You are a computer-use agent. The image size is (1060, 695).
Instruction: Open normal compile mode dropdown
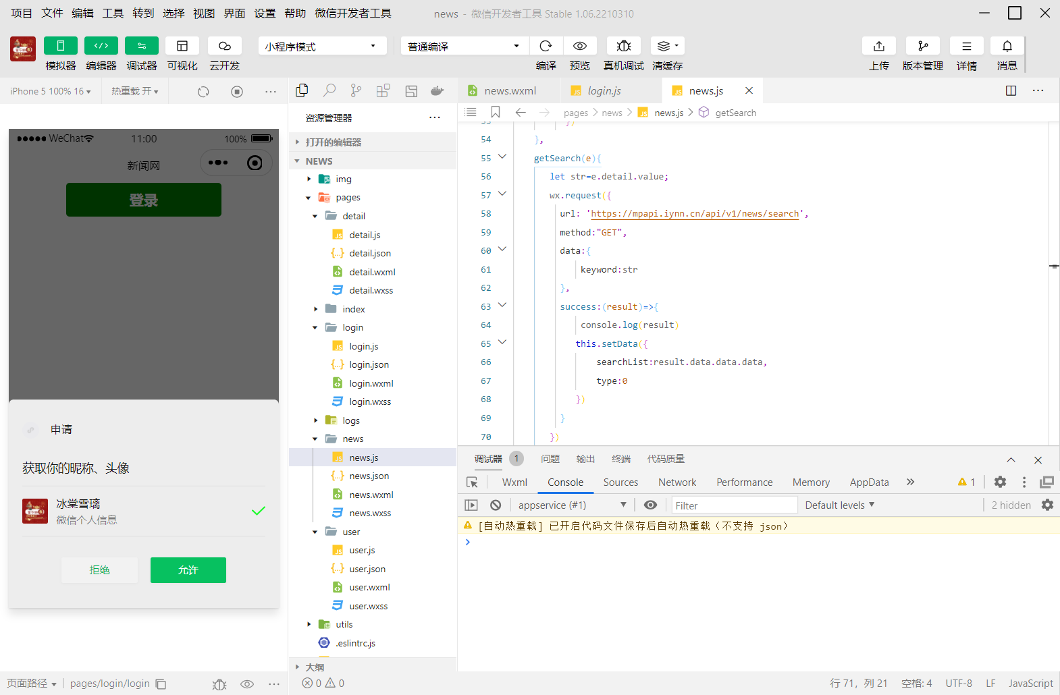click(x=464, y=46)
